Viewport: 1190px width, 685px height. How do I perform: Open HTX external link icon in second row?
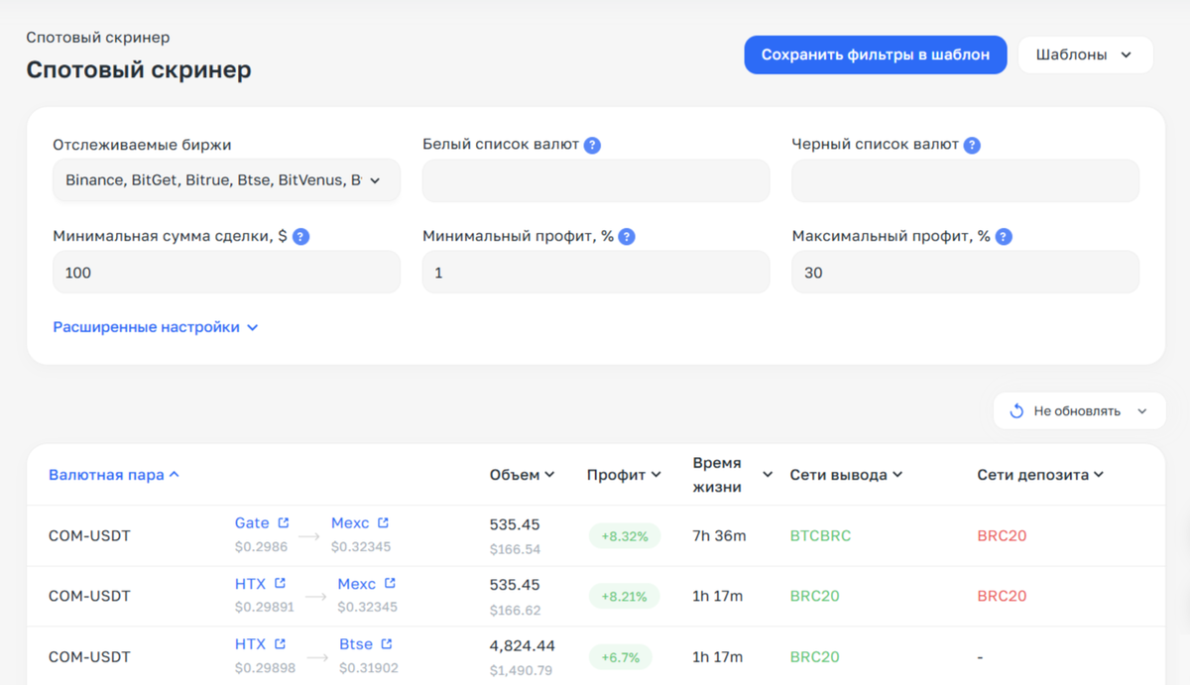281,584
